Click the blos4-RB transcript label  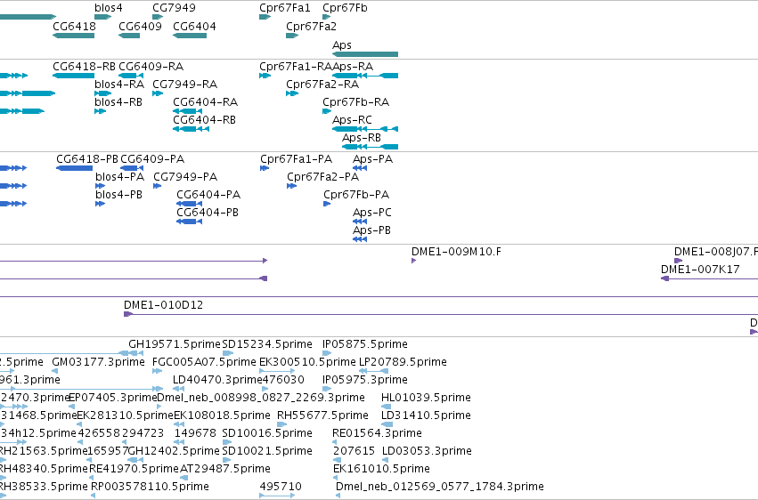tap(118, 101)
